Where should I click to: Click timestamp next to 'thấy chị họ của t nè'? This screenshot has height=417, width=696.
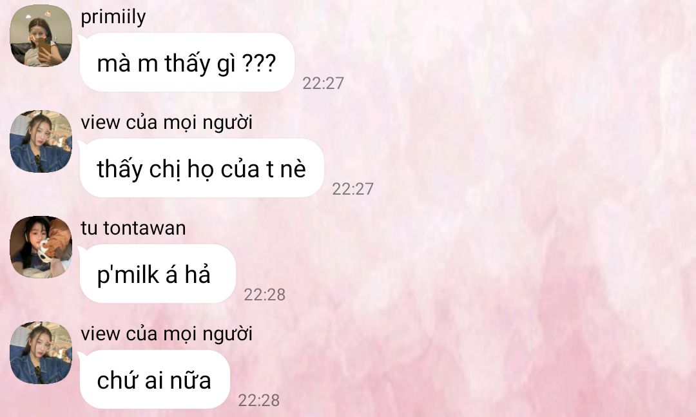pos(353,189)
